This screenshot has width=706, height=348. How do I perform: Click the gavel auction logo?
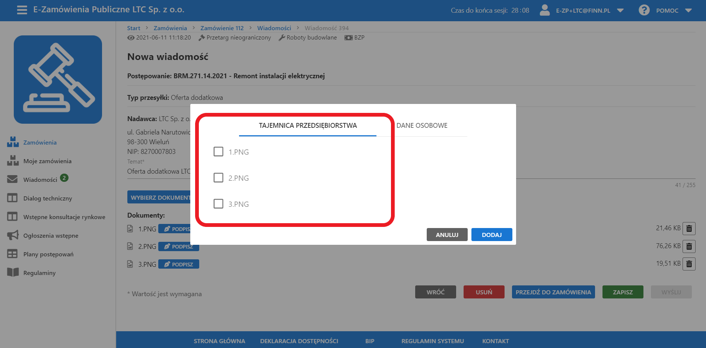[58, 79]
